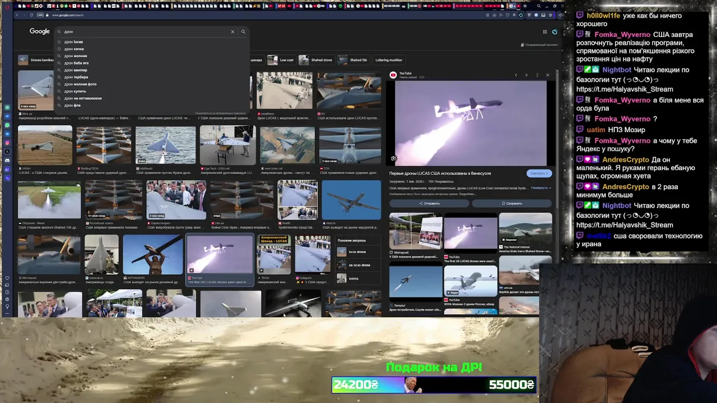Image resolution: width=717 pixels, height=403 pixels.
Task: Open VK from the Opera sidebar
Action: (x=7, y=134)
